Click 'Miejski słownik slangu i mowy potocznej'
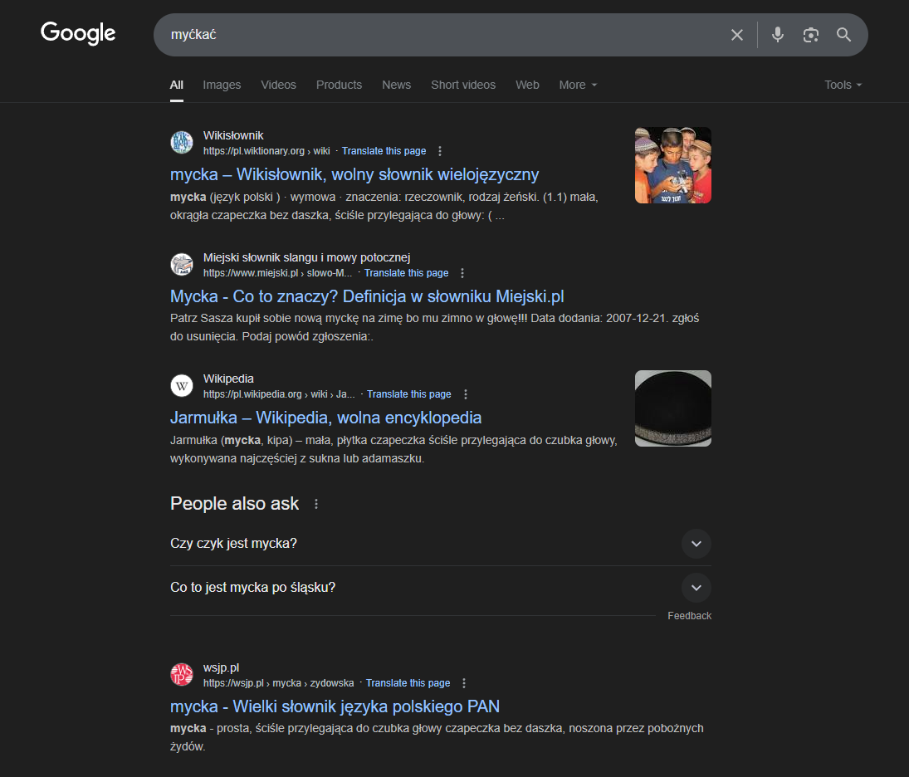Screen dimensions: 909x777 click(x=306, y=257)
